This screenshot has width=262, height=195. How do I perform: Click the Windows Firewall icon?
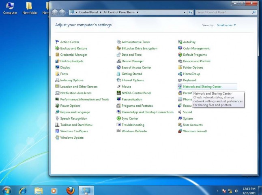pyautogui.click(x=180, y=131)
